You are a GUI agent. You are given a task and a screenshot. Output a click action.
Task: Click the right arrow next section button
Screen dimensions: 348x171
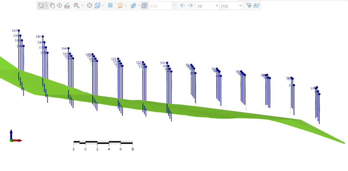click(190, 6)
